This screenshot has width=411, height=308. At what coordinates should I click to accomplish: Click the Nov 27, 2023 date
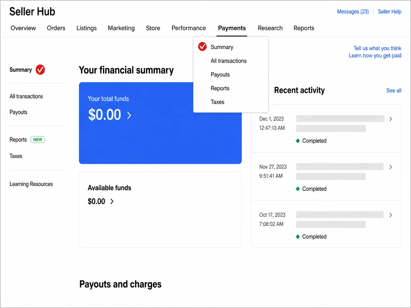[273, 167]
